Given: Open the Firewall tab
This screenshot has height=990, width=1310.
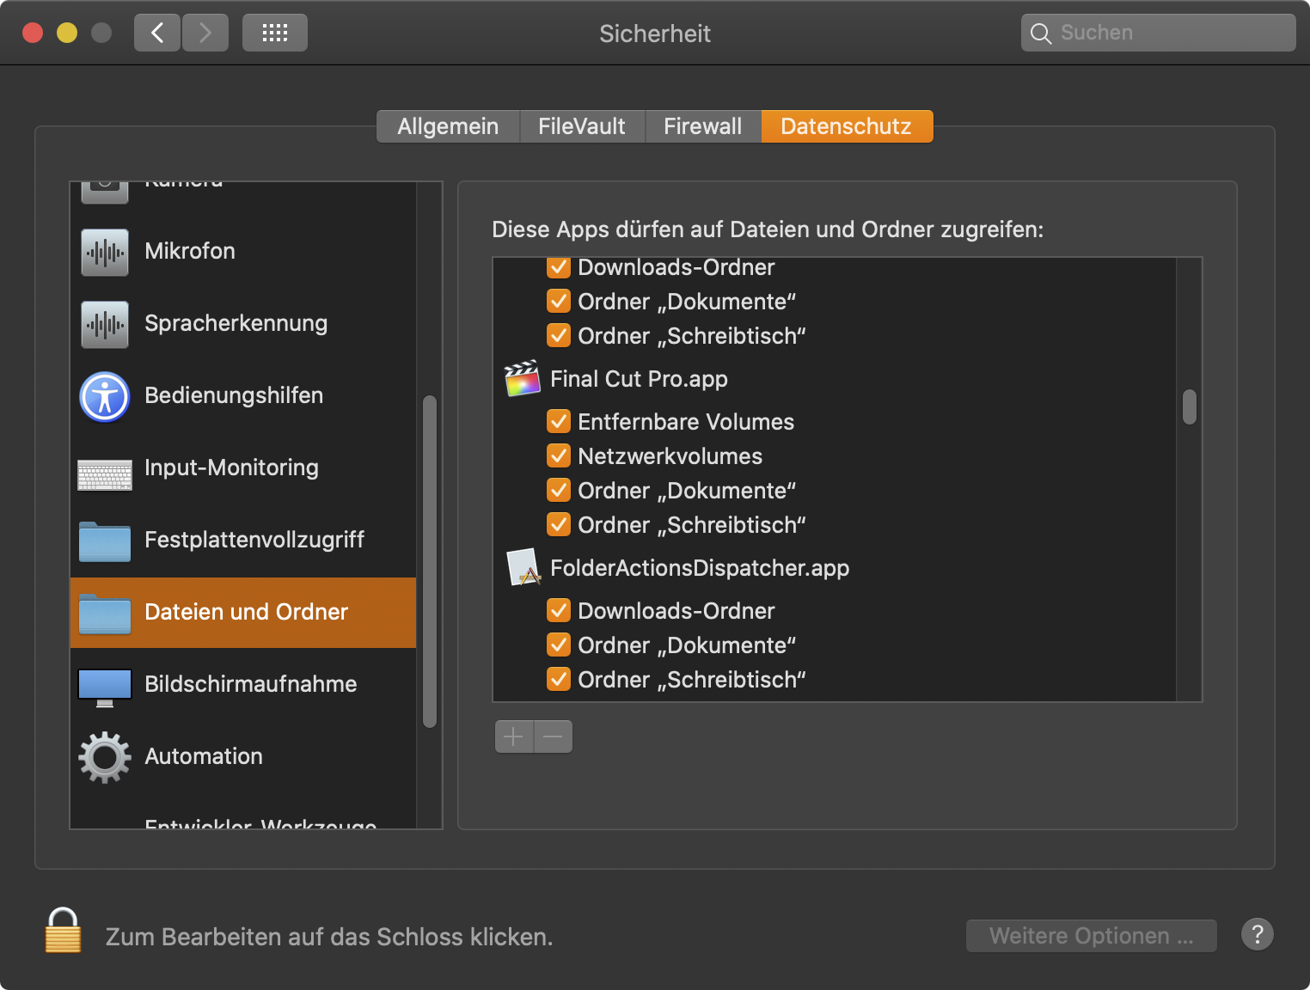Looking at the screenshot, I should pos(702,126).
